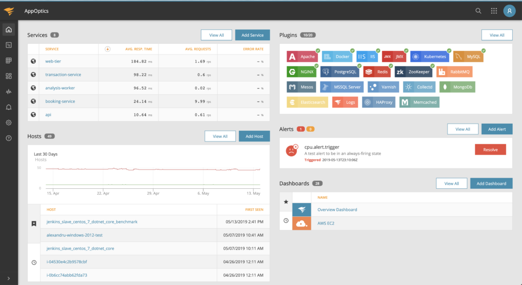Open the apps grid icon in header
This screenshot has height=285, width=522.
(x=493, y=11)
